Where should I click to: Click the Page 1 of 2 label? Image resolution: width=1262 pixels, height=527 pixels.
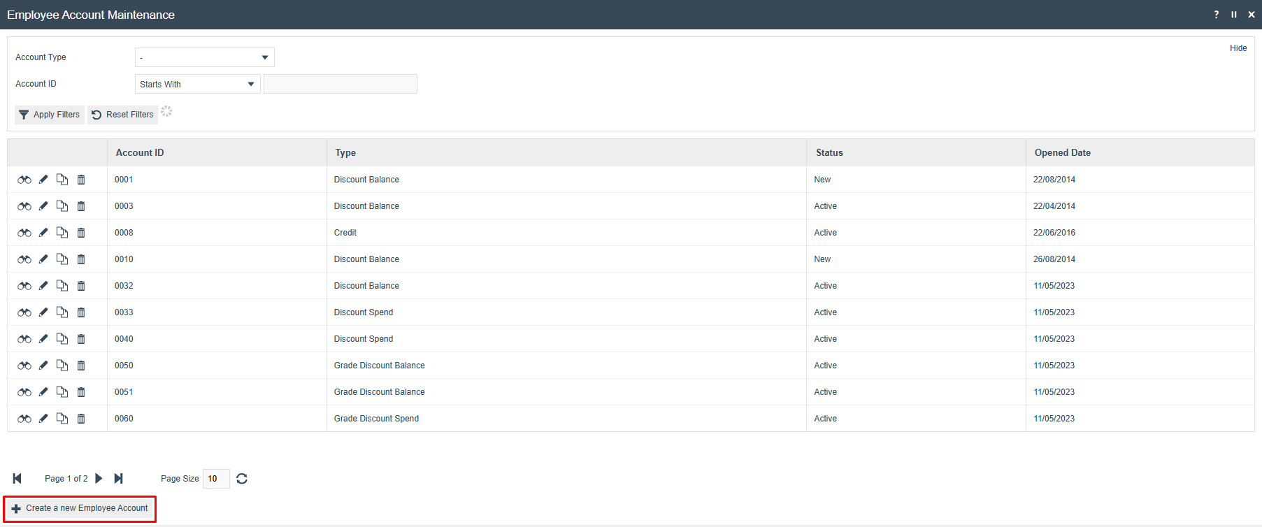click(x=66, y=479)
